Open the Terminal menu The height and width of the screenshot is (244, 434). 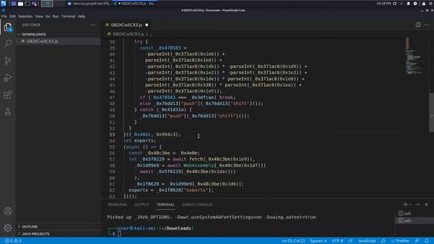point(68,16)
